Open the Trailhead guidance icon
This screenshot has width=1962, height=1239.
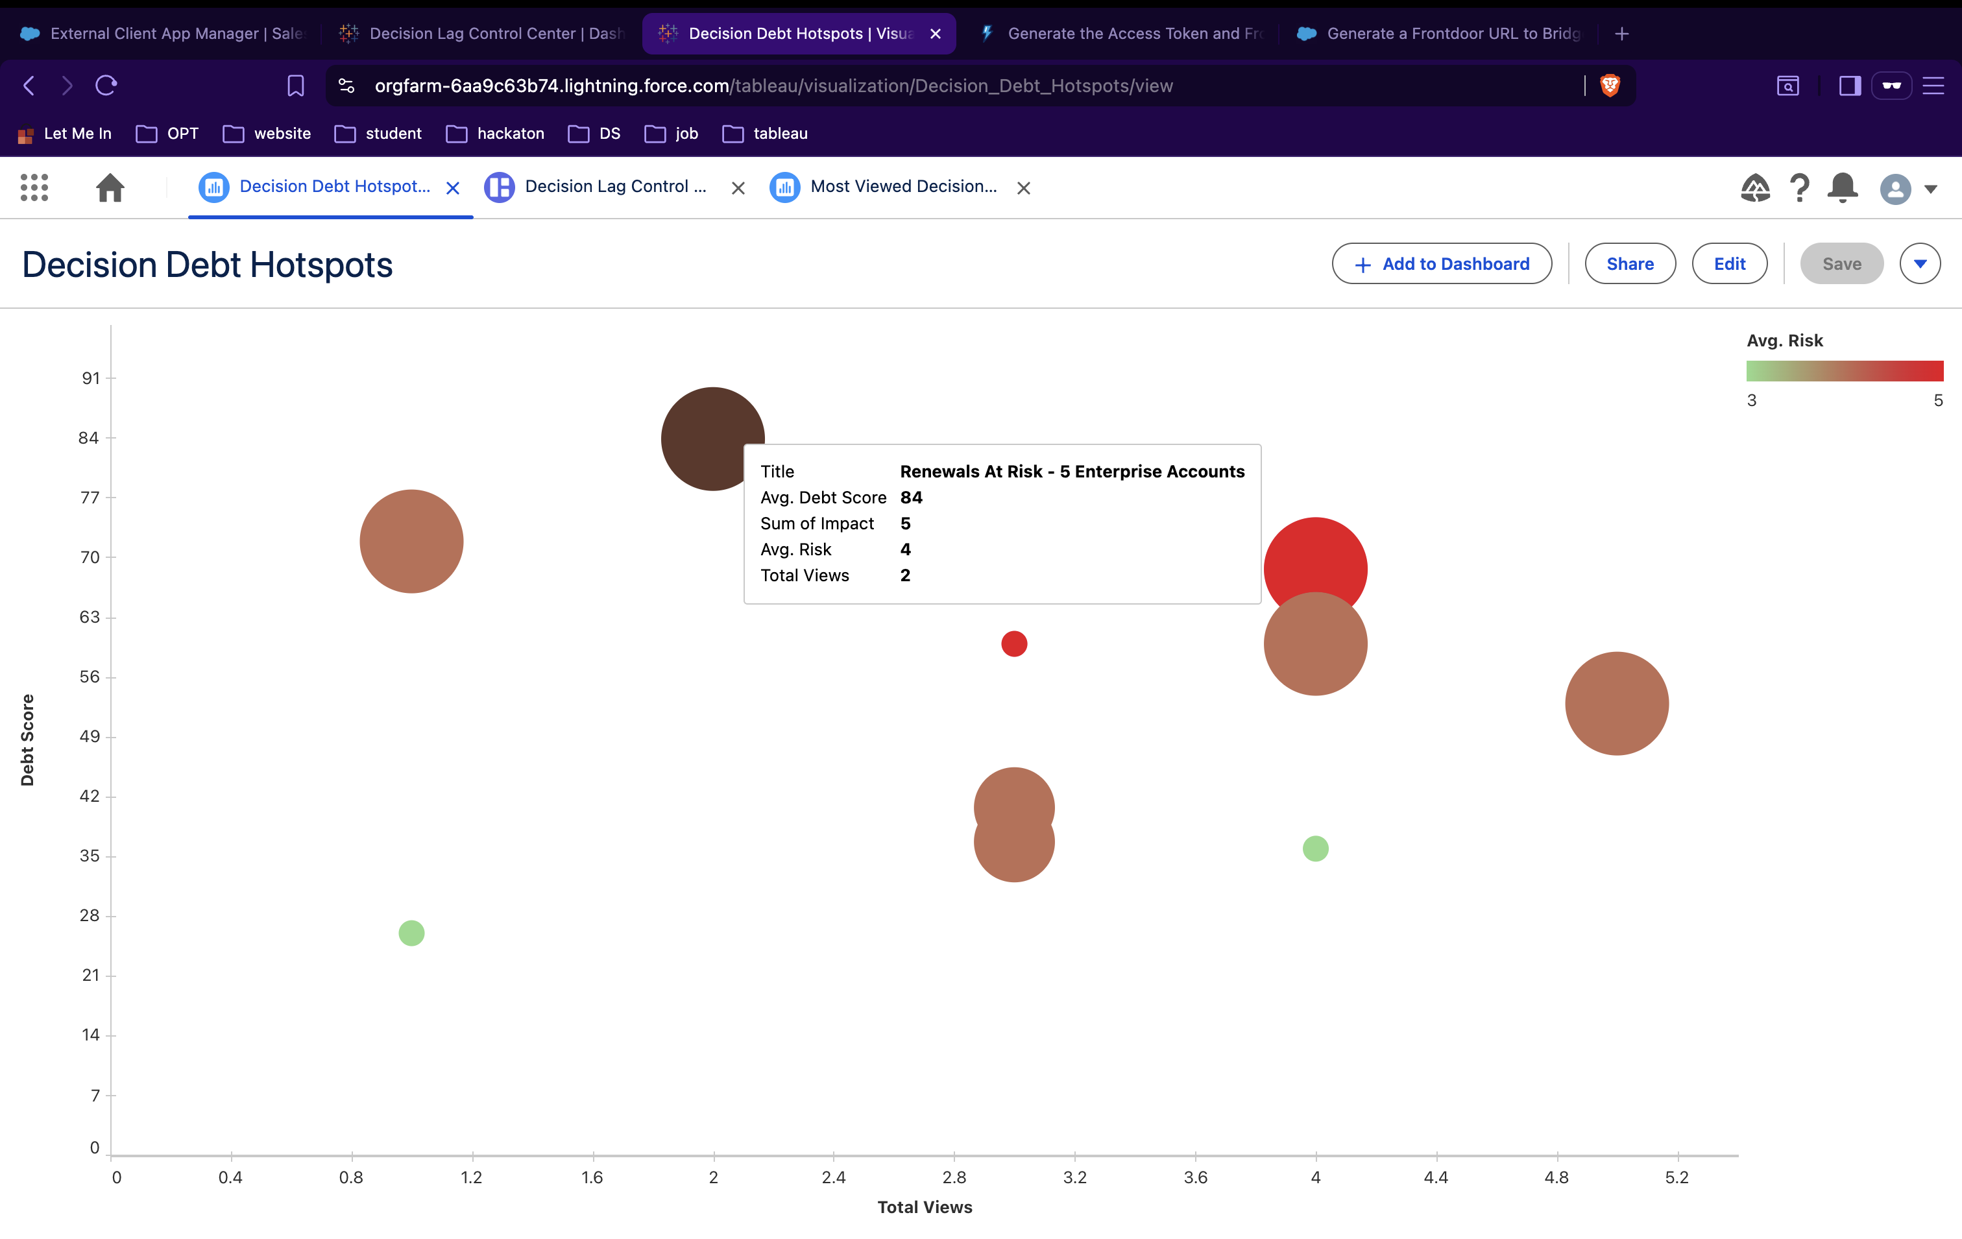pyautogui.click(x=1755, y=188)
